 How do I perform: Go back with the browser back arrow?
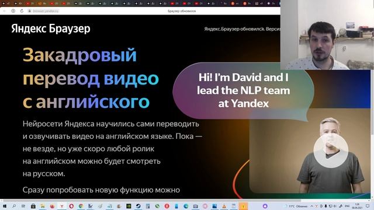click(4, 11)
